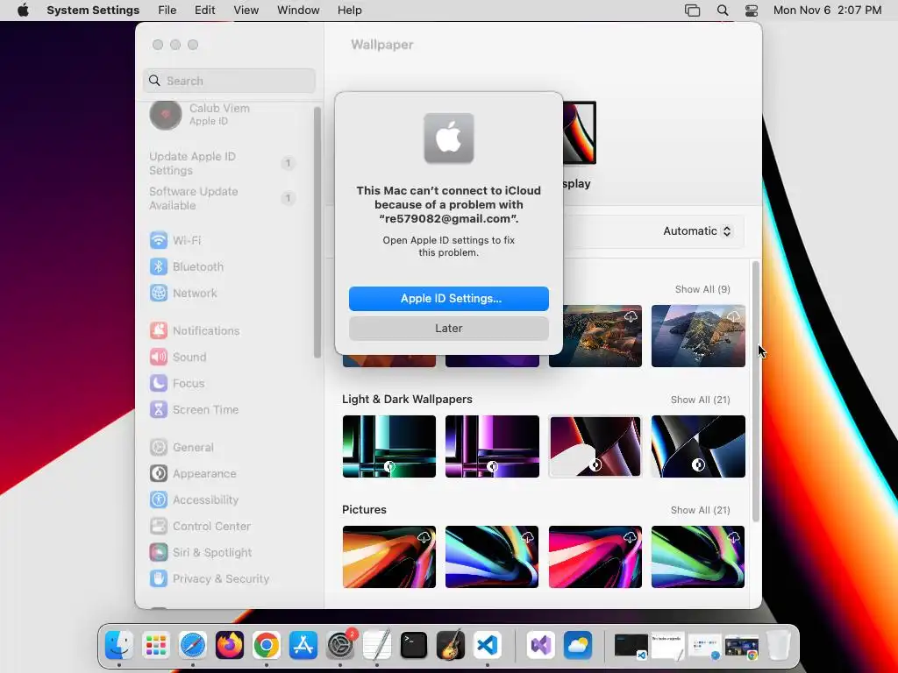Open the Help menu
The image size is (898, 673).
(x=349, y=11)
